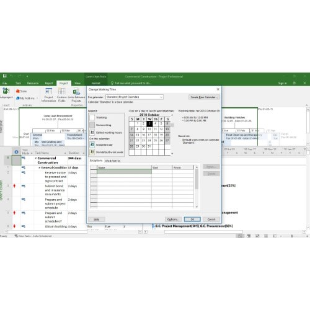Click ribbon display options icon near Sign in
The image size is (310, 310).
(x=294, y=83)
